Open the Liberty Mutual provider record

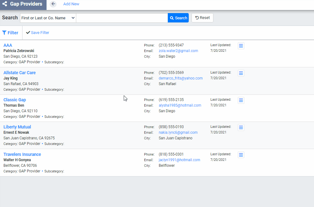click(17, 127)
